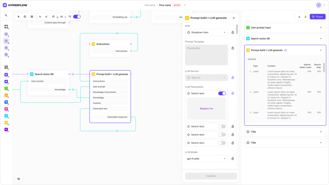The image size is (329, 185).
Task: Open the Role dropdown
Action: [206, 32]
